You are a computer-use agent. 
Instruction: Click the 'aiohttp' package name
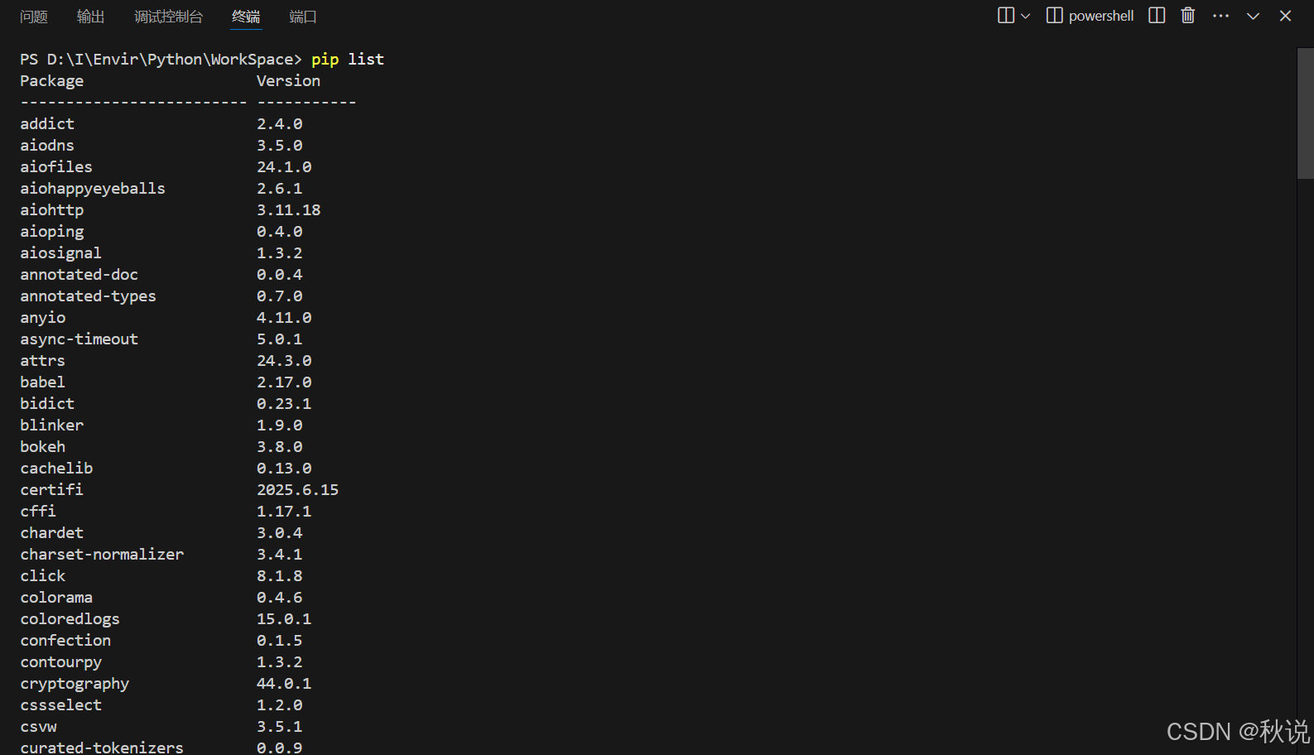[x=52, y=209]
